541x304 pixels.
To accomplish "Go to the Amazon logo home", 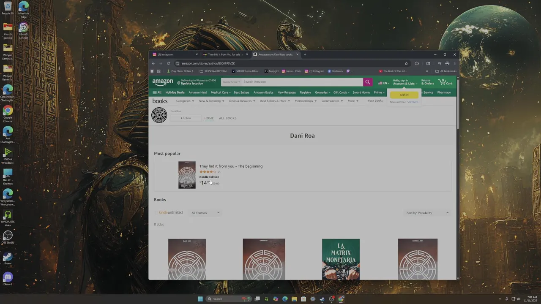I will [x=163, y=82].
